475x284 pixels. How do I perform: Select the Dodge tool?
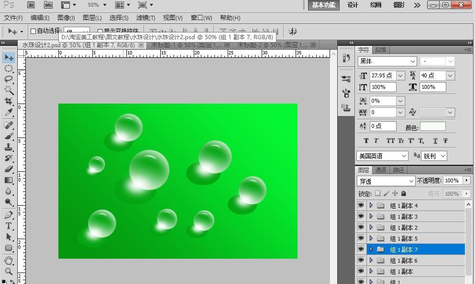pyautogui.click(x=9, y=202)
